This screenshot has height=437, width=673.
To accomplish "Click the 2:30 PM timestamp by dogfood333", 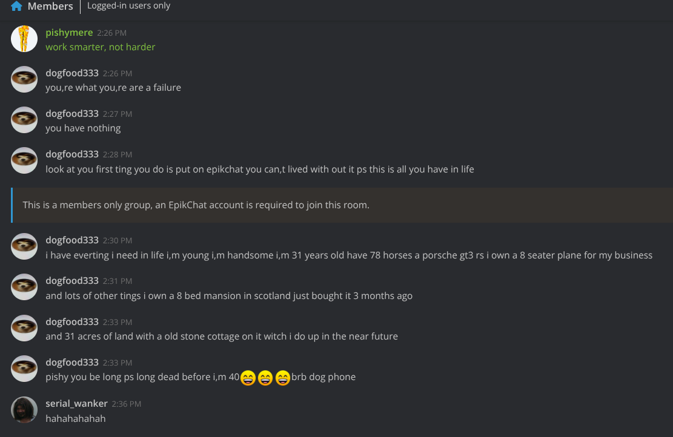I will coord(117,240).
